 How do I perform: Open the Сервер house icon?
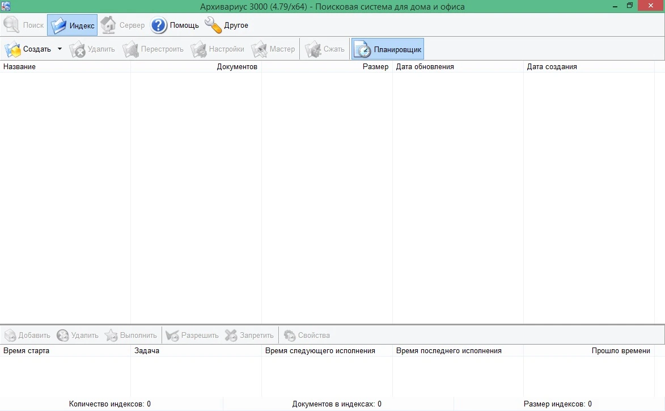tap(108, 25)
